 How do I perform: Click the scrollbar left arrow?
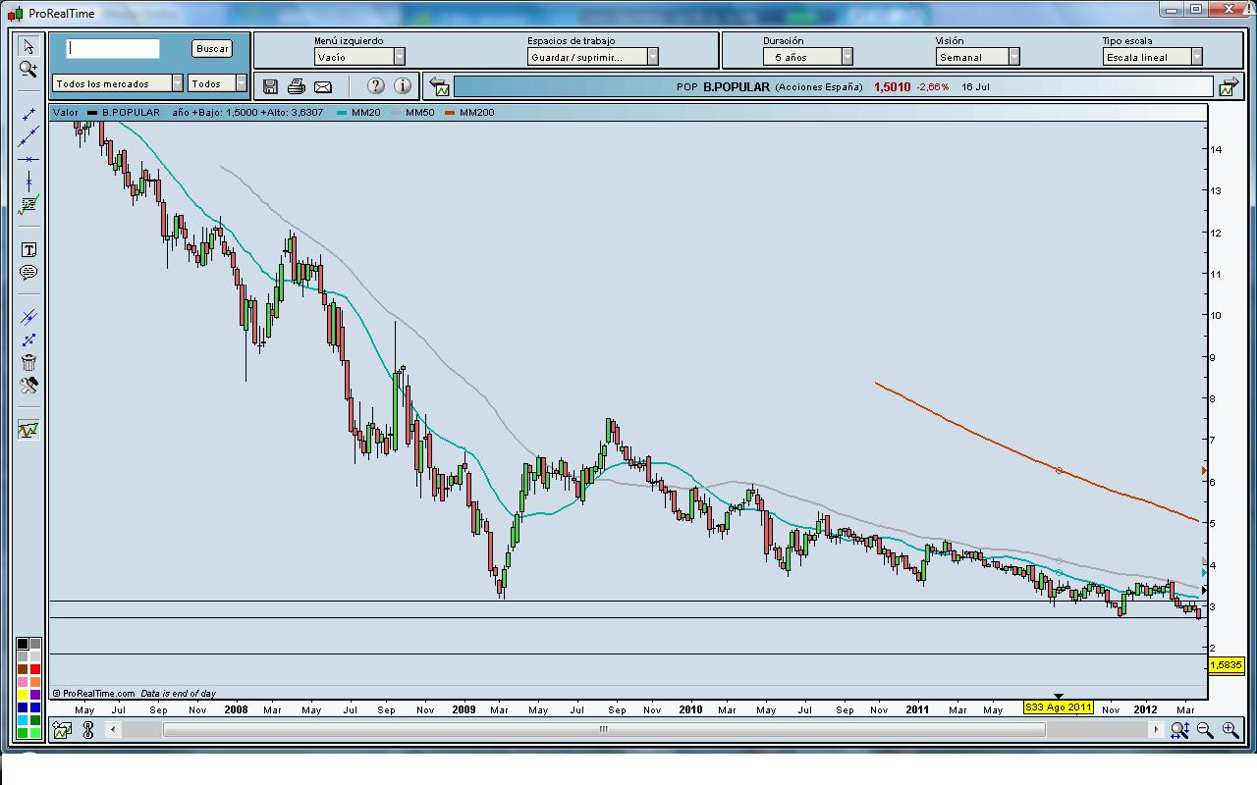114,730
